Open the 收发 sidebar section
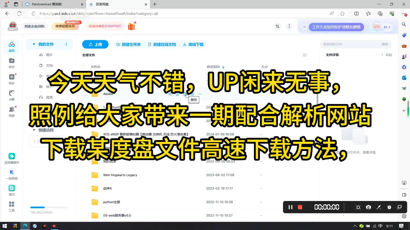This screenshot has height=230, width=410. point(12,63)
